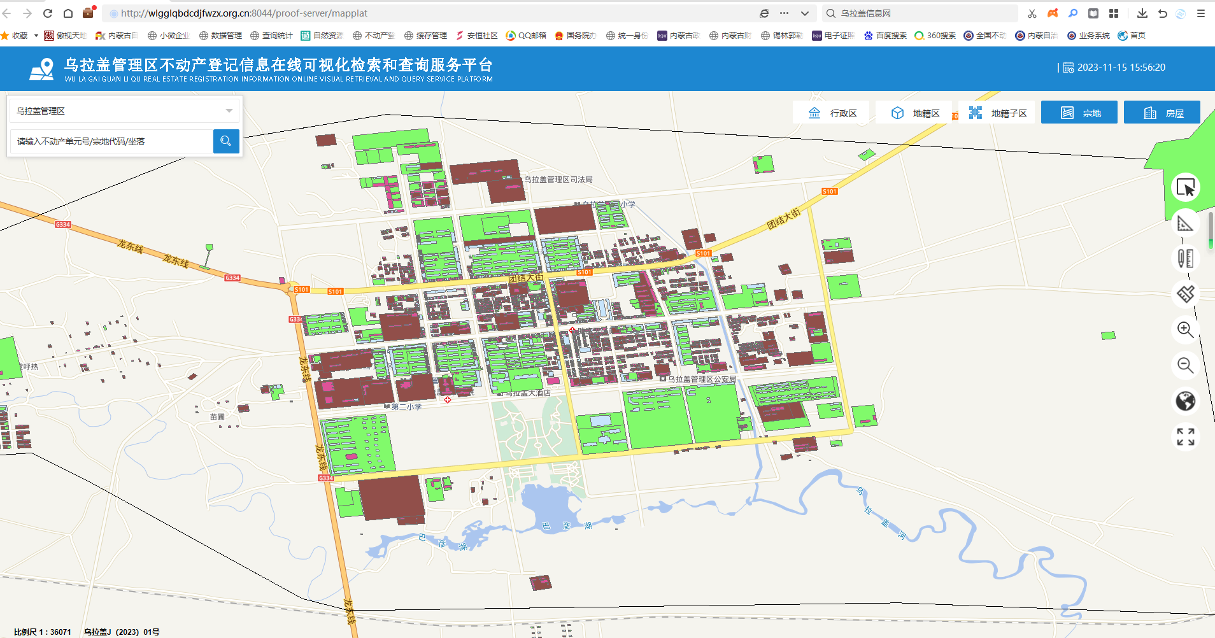The image size is (1215, 638).
Task: Toggle the 宗地 parcel layer button
Action: (x=1079, y=113)
